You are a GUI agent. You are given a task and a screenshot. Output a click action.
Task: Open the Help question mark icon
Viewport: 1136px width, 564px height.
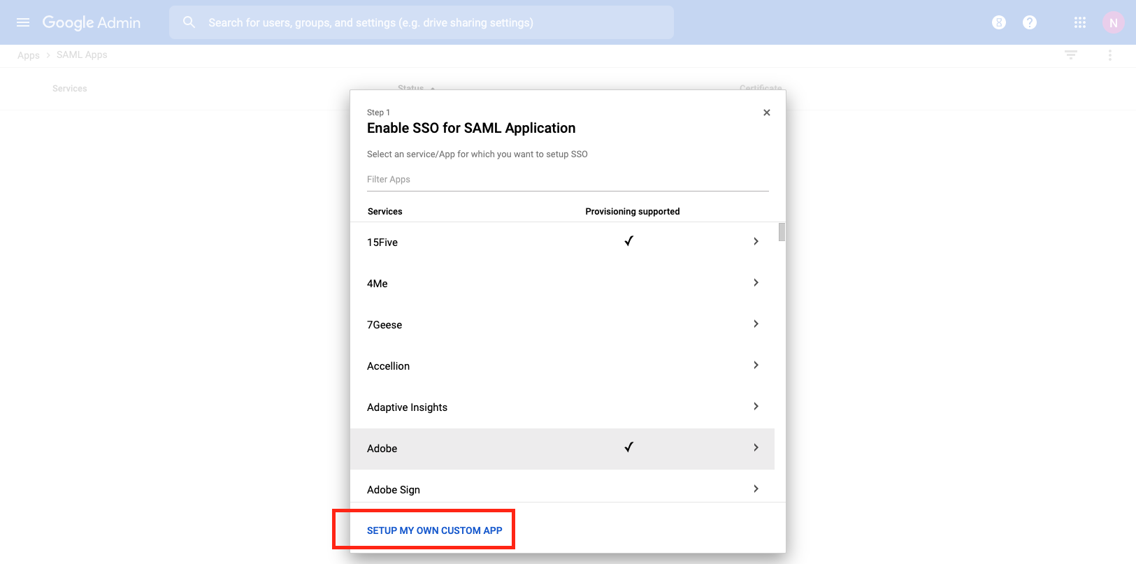(x=1030, y=22)
